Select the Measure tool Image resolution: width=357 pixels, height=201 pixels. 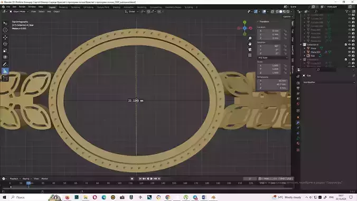(x=5, y=71)
